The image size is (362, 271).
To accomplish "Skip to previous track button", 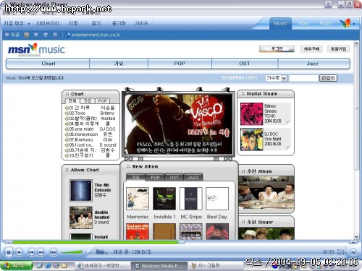I will (x=32, y=252).
